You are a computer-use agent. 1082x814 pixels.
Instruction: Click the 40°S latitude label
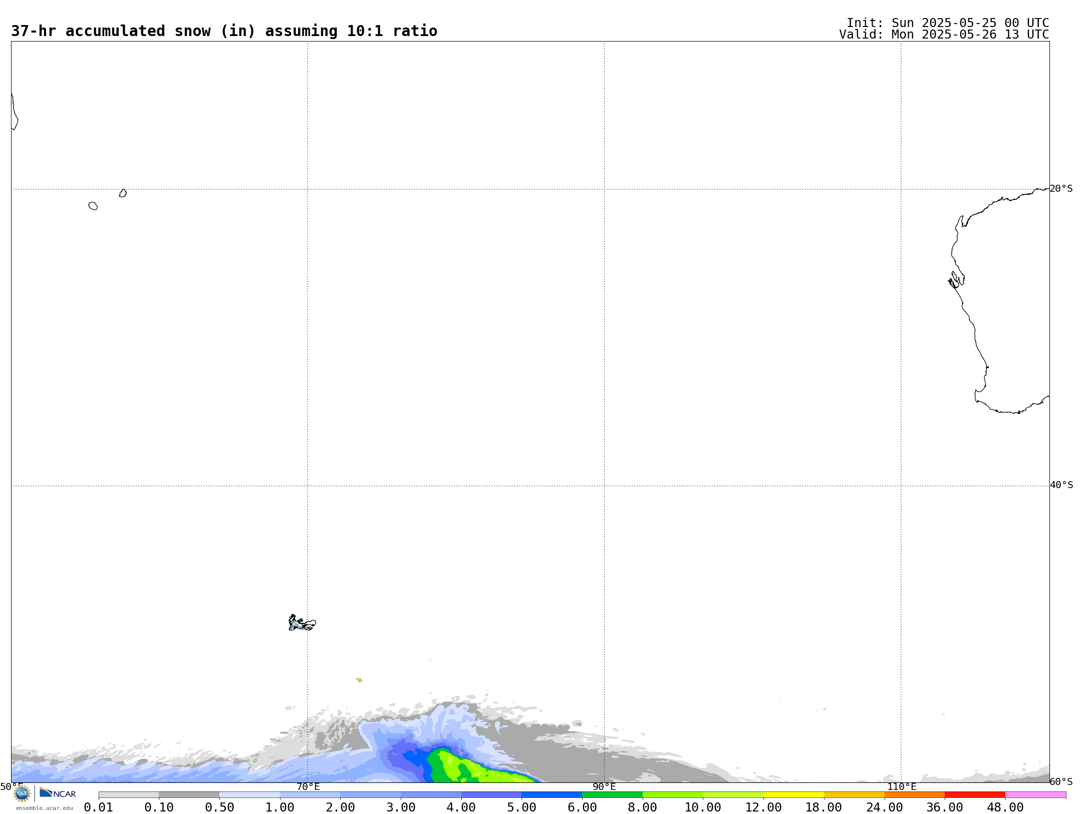(x=1061, y=485)
